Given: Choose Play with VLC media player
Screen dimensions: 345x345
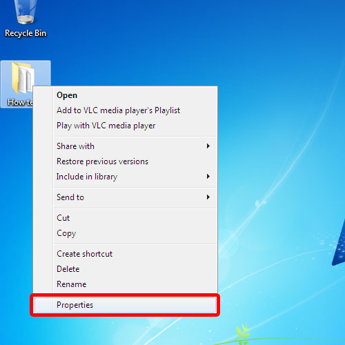Looking at the screenshot, I should click(125, 126).
